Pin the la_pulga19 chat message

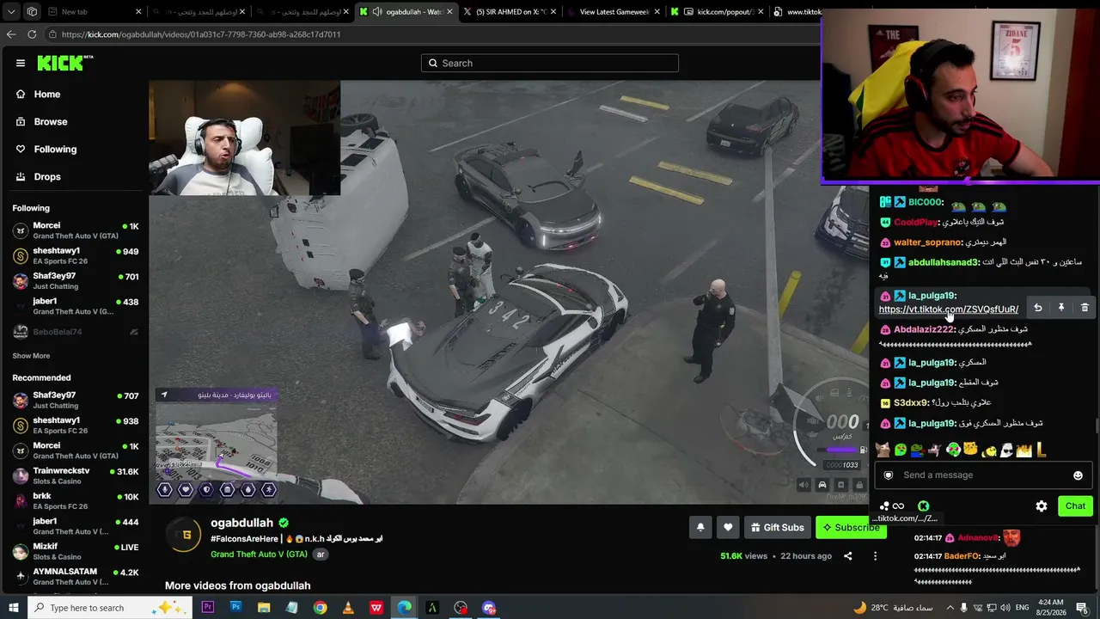pyautogui.click(x=1061, y=308)
